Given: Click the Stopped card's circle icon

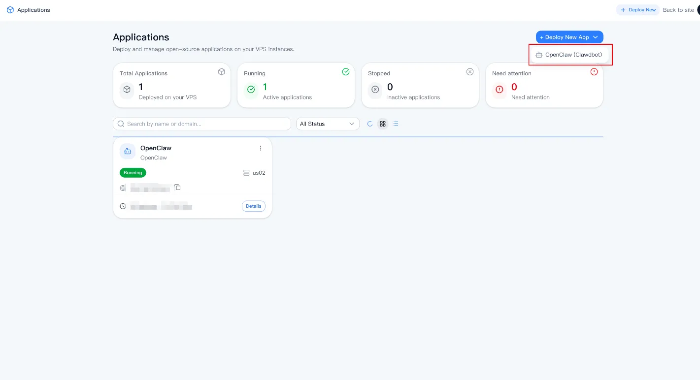Looking at the screenshot, I should tap(375, 90).
